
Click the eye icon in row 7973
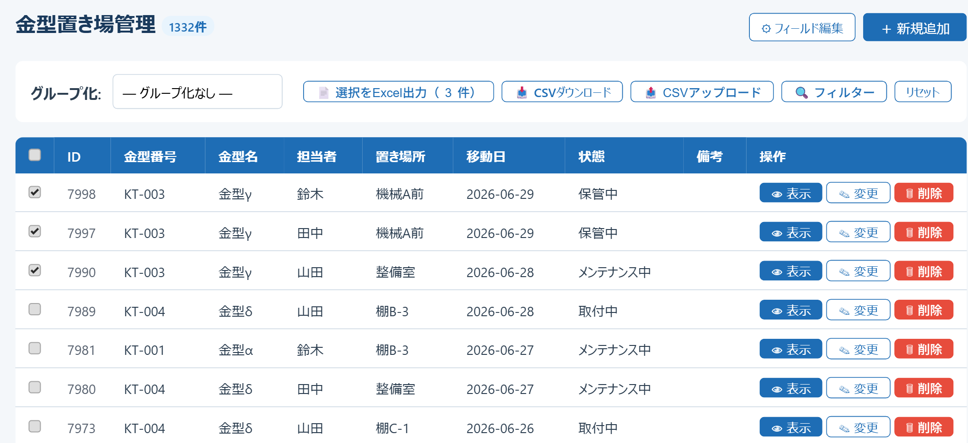click(x=777, y=428)
